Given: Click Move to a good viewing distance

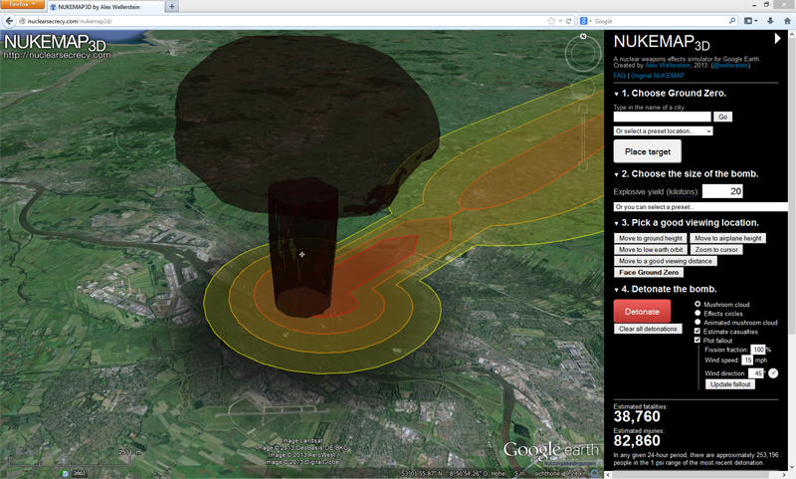Looking at the screenshot, I should 665,261.
